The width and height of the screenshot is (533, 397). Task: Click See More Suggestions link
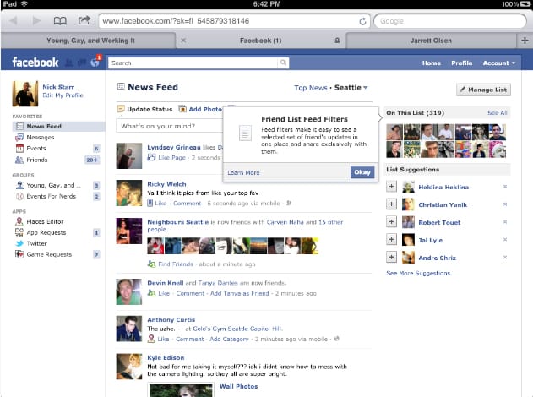418,273
